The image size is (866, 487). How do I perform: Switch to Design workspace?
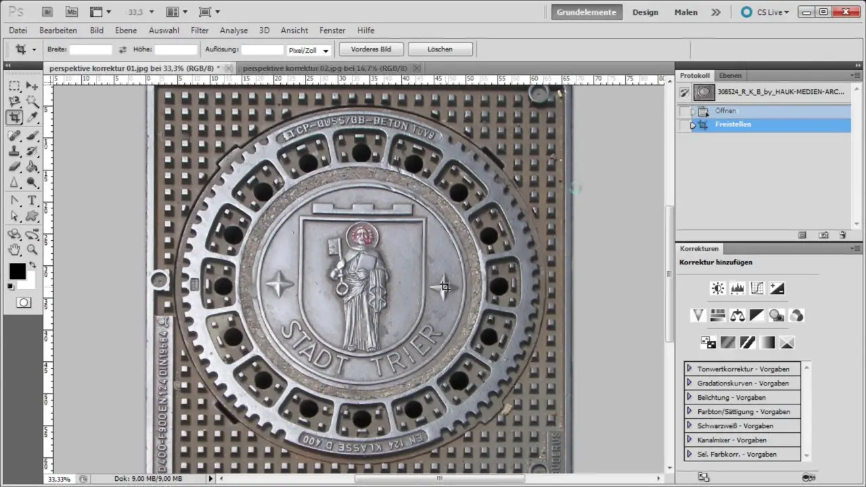[645, 11]
